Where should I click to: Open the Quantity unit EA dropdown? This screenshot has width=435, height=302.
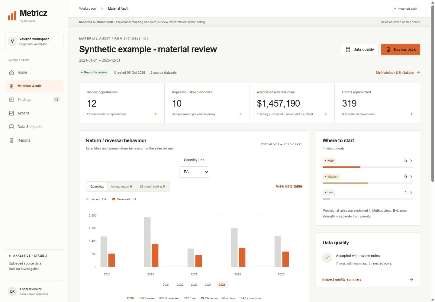194,172
